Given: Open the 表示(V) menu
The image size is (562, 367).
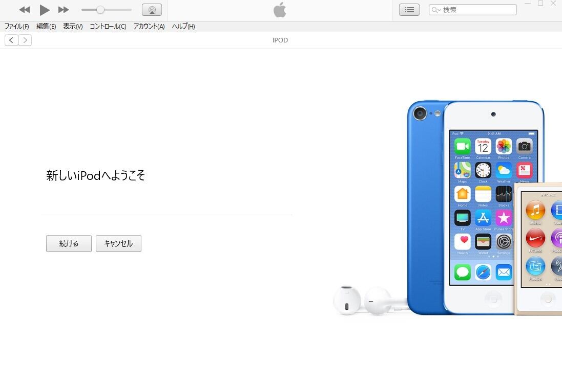Looking at the screenshot, I should [x=73, y=26].
